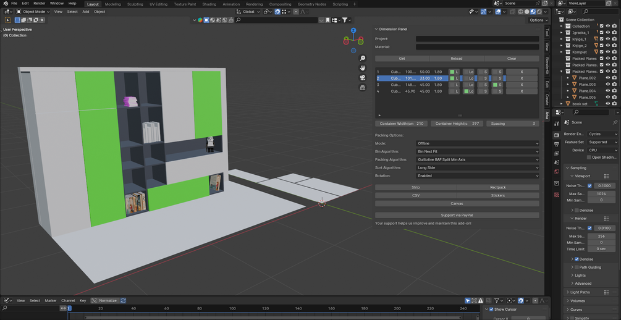
Task: Click the zoom magnifier icon in viewport
Action: [363, 58]
